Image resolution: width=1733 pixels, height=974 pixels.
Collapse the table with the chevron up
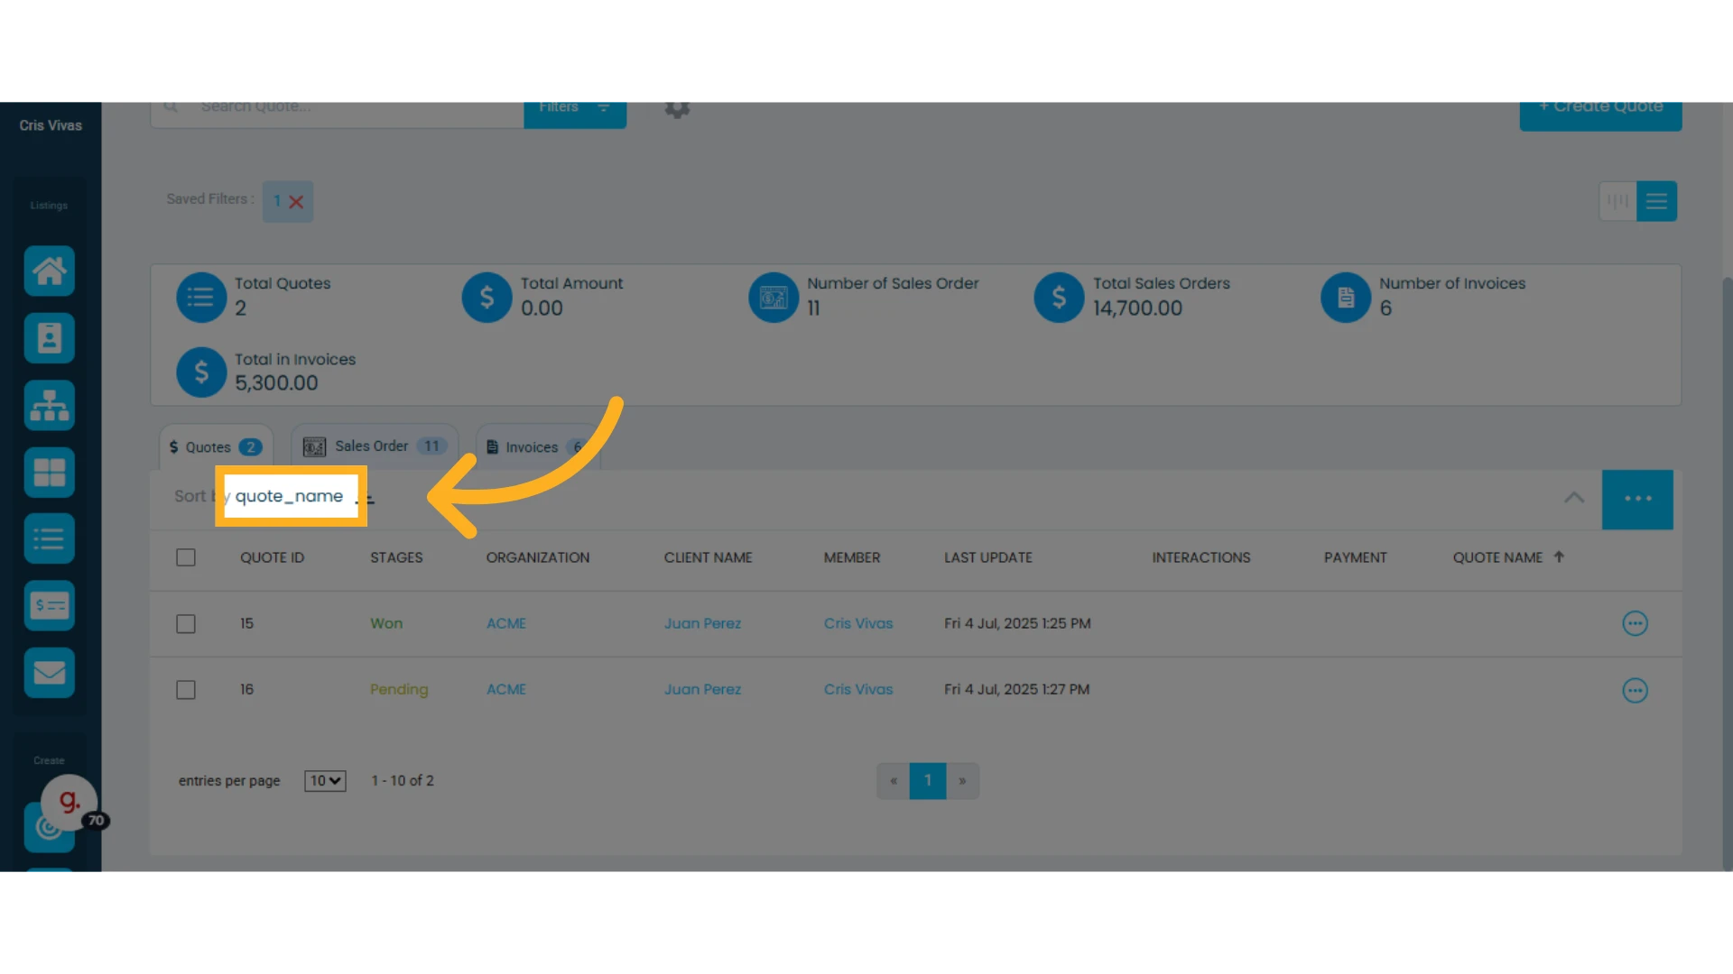[1574, 498]
